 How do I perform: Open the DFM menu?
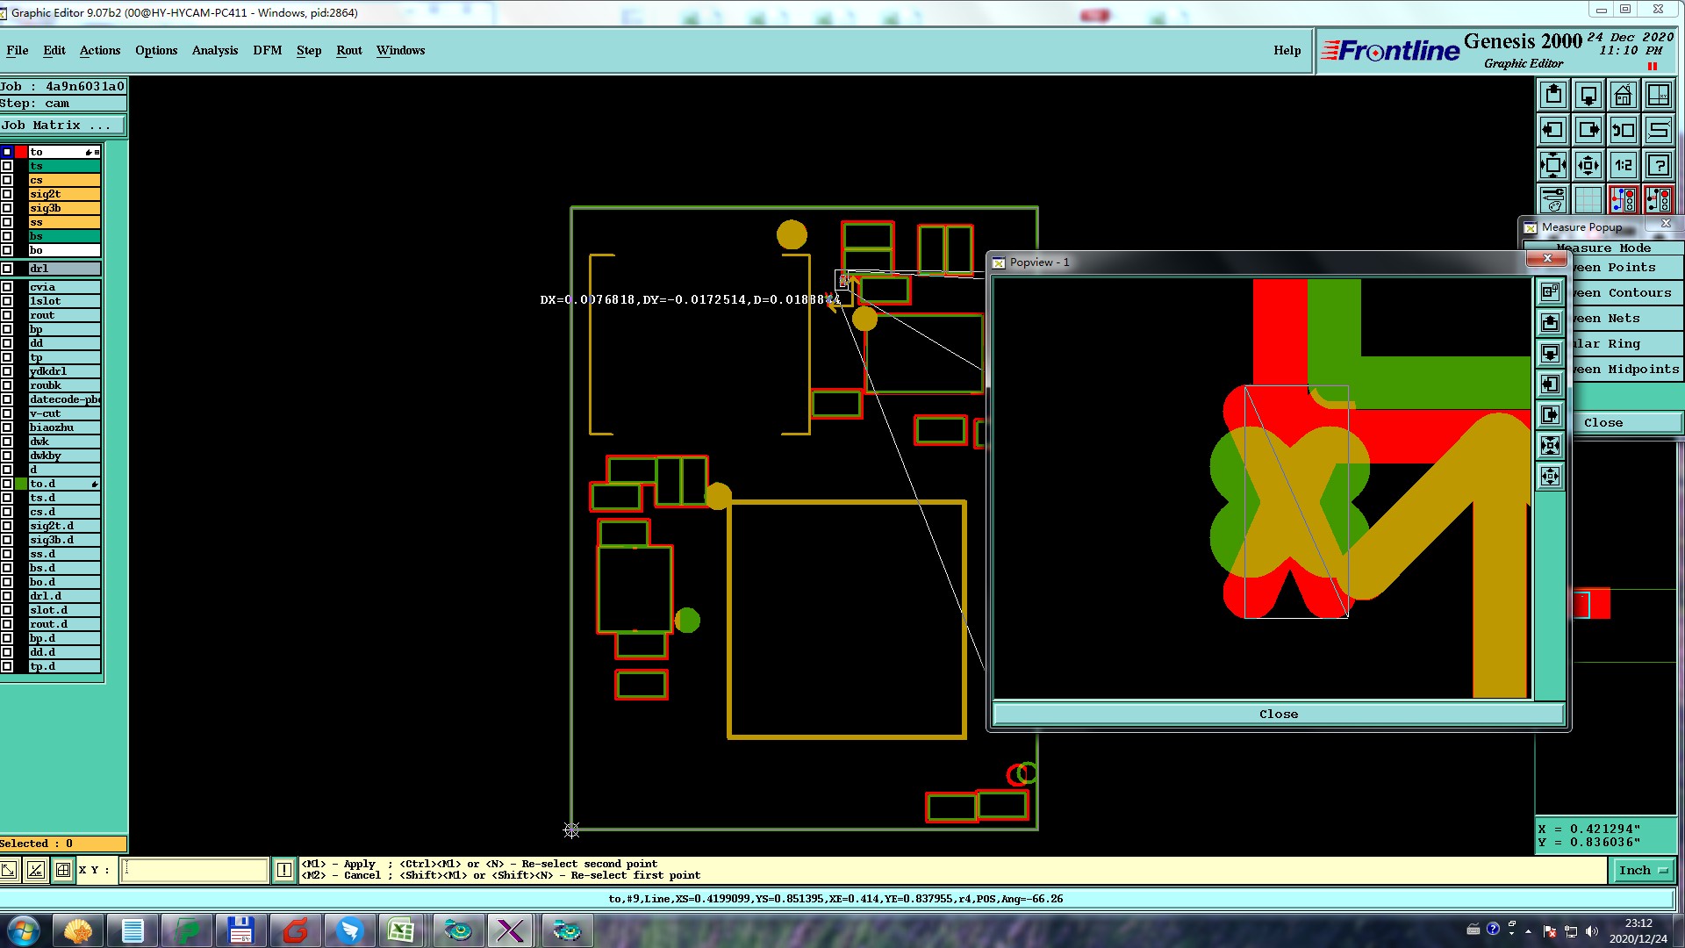click(x=267, y=50)
